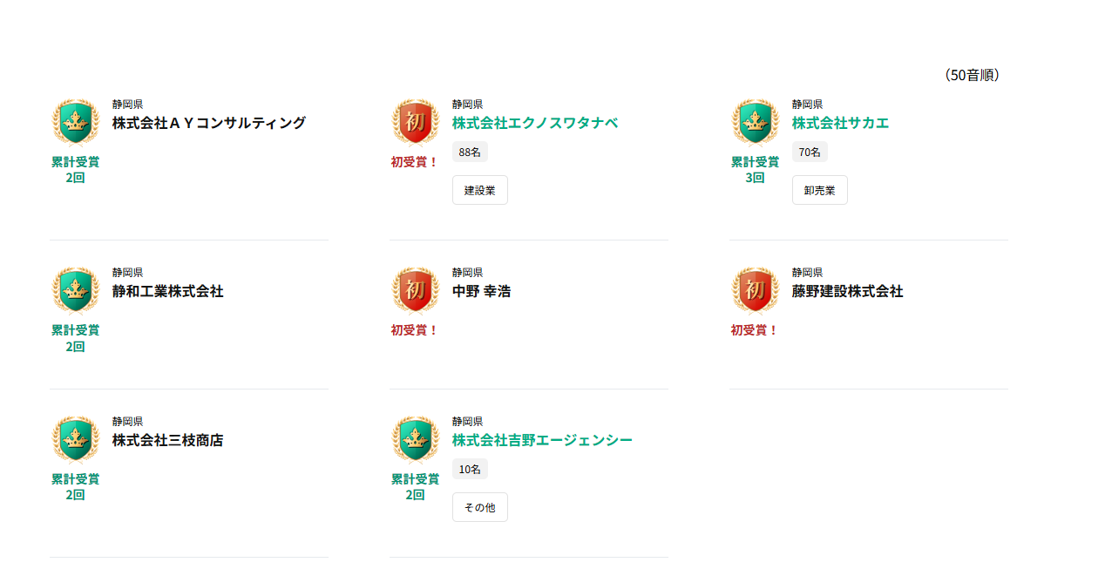Click the crown badge beside 株式会社ＡＹコンサルティング
The image size is (1112, 569).
point(76,121)
